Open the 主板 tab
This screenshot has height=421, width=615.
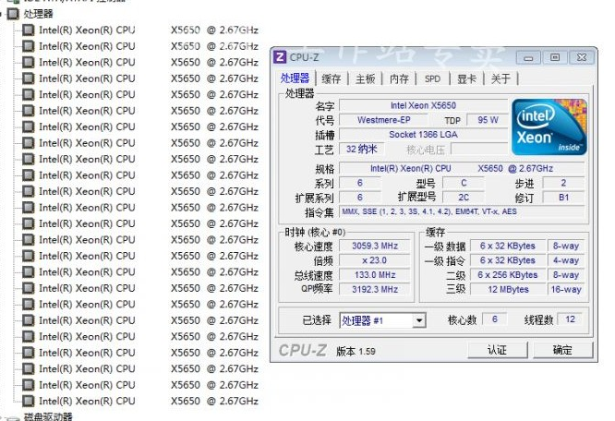[365, 79]
